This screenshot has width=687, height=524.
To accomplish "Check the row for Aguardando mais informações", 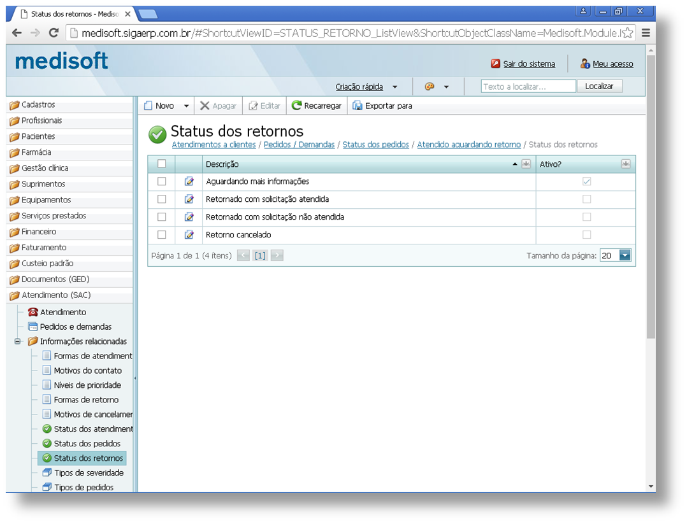I will tap(162, 181).
